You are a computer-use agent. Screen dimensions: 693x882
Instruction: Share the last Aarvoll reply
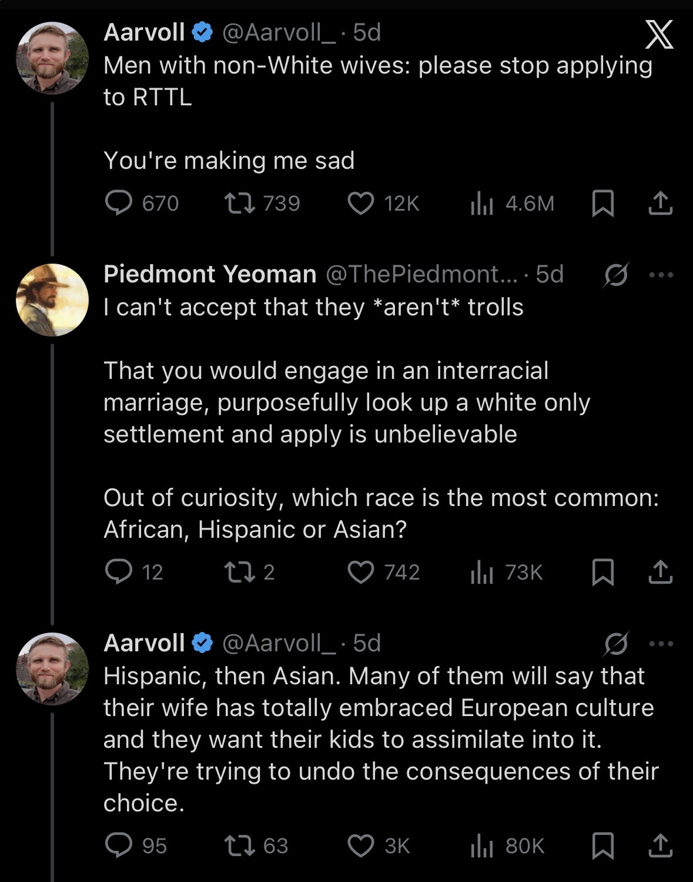click(659, 846)
